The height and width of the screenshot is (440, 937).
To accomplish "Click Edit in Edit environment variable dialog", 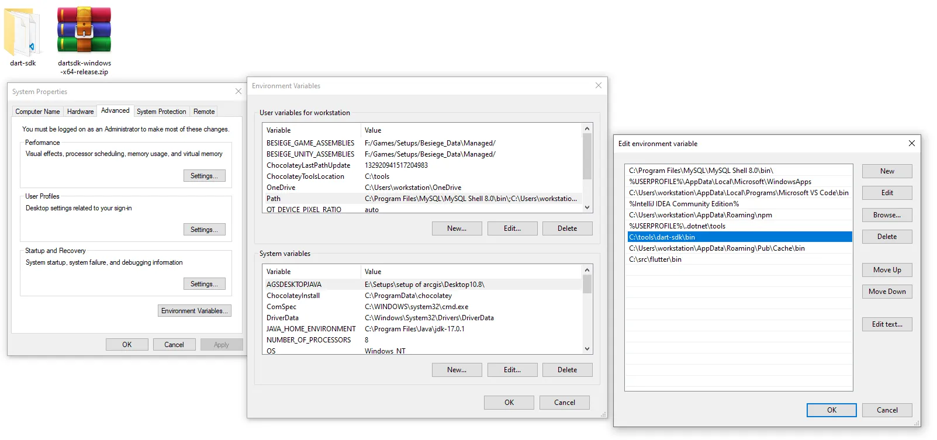I will point(887,193).
